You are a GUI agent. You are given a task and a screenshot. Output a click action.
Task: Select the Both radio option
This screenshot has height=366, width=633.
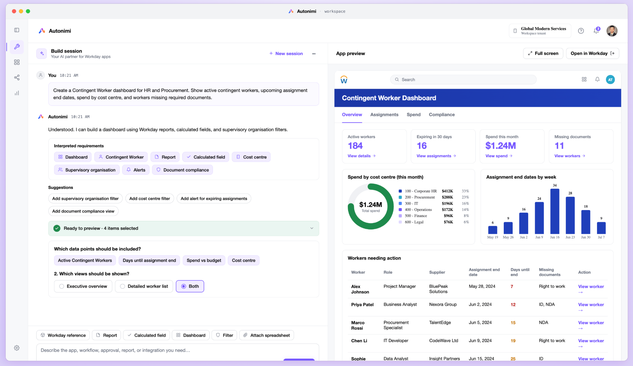(190, 286)
